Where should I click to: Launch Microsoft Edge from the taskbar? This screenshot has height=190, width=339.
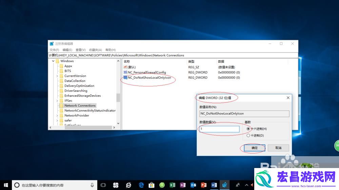click(141, 185)
